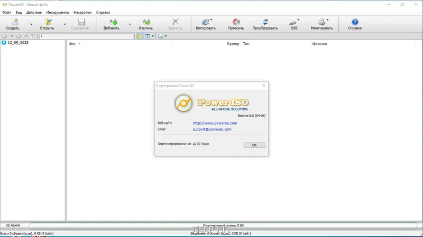Image resolution: width=423 pixels, height=237 pixels.
Task: Click the Справка question-mark toolbar icon
Action: (x=355, y=22)
